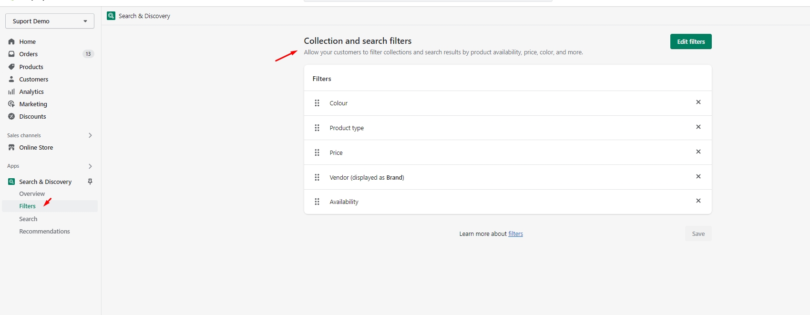Click the Orders inbox icon
Viewport: 810px width, 315px height.
click(11, 54)
